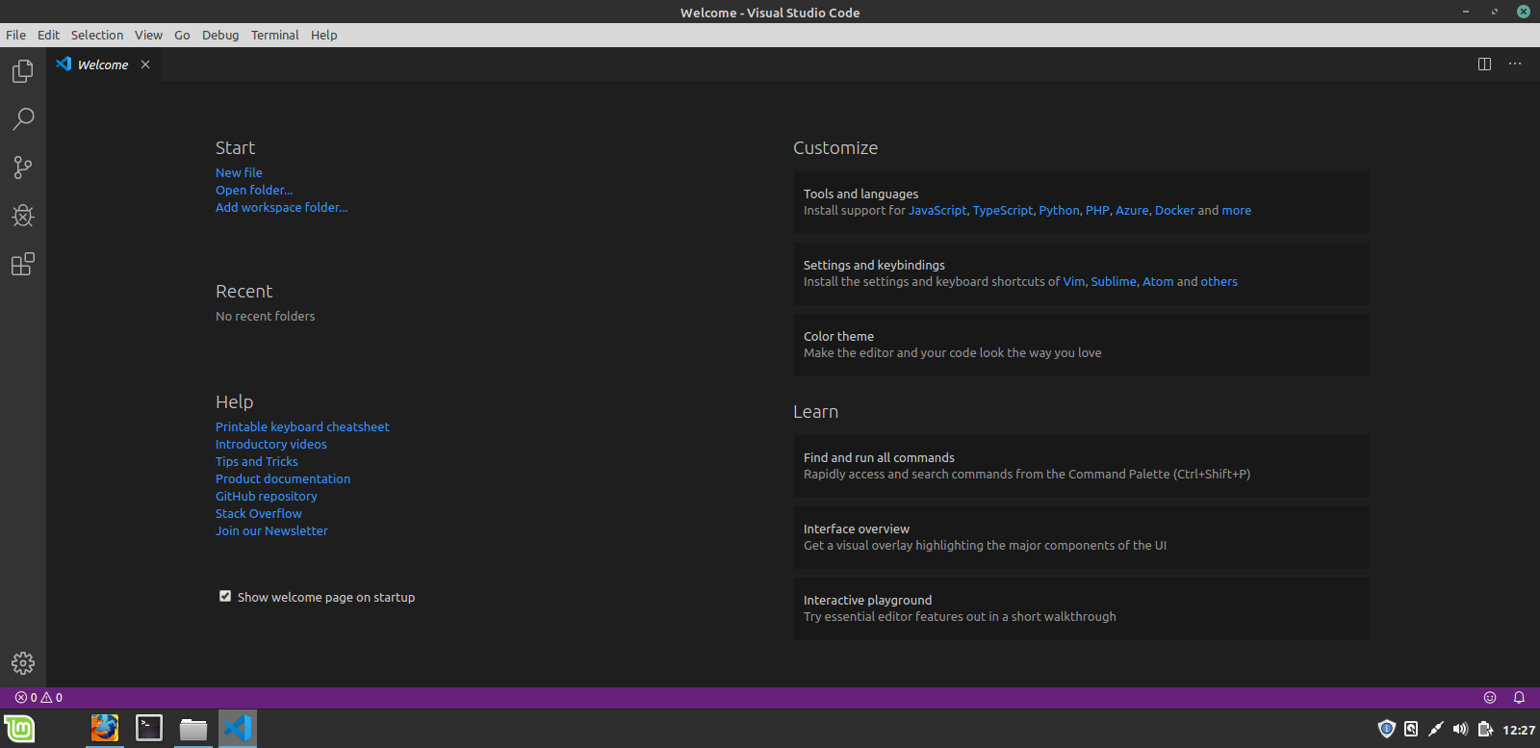Open the Terminal from the taskbar
This screenshot has height=748, width=1540.
149,728
